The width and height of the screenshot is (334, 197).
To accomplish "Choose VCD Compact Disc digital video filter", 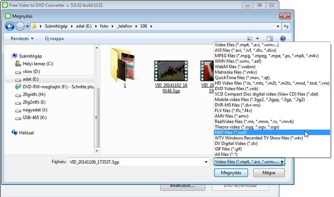I will click(x=272, y=94).
